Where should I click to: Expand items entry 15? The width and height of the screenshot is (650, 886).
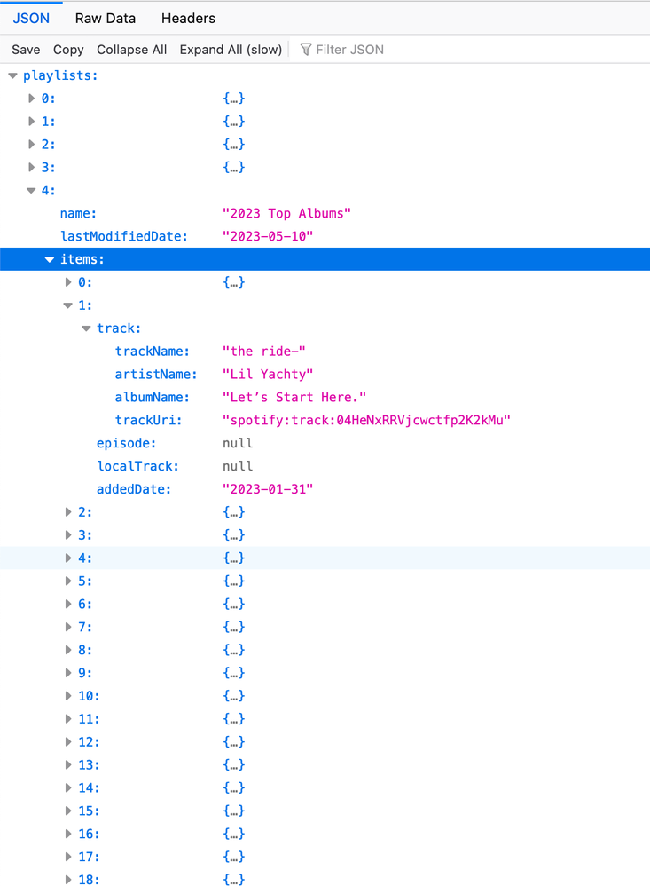[68, 811]
